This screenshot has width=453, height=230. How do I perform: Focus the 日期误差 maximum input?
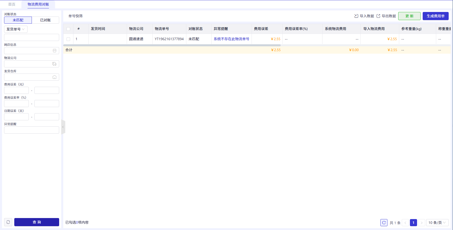coord(47,117)
